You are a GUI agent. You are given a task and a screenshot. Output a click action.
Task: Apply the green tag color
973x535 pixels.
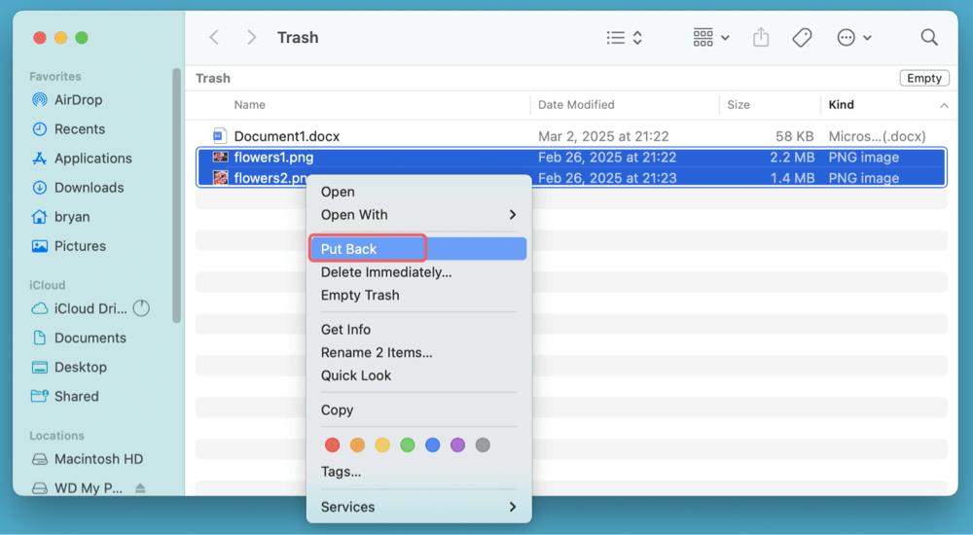point(408,445)
